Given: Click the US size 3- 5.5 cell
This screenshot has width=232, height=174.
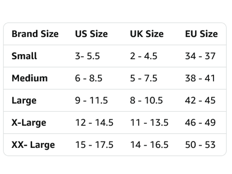Looking at the screenshot, I should [x=88, y=56].
